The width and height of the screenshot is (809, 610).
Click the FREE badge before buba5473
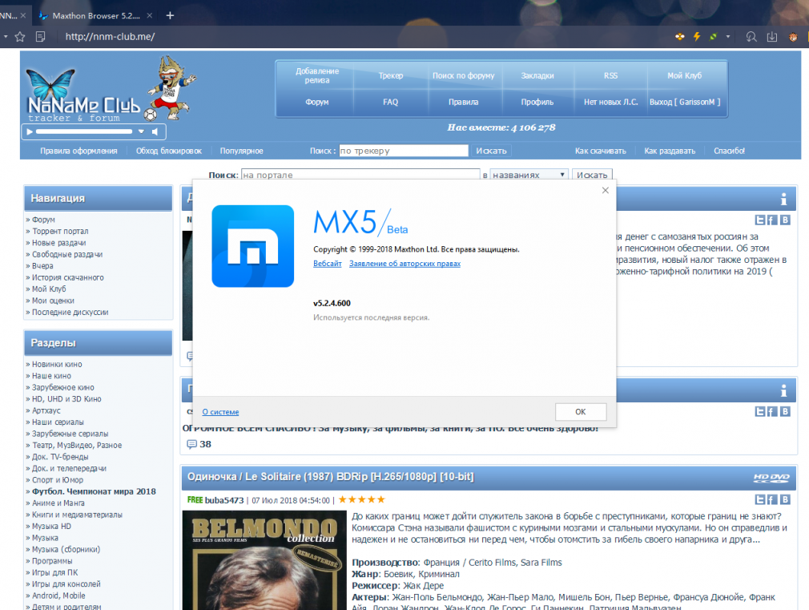pyautogui.click(x=195, y=500)
